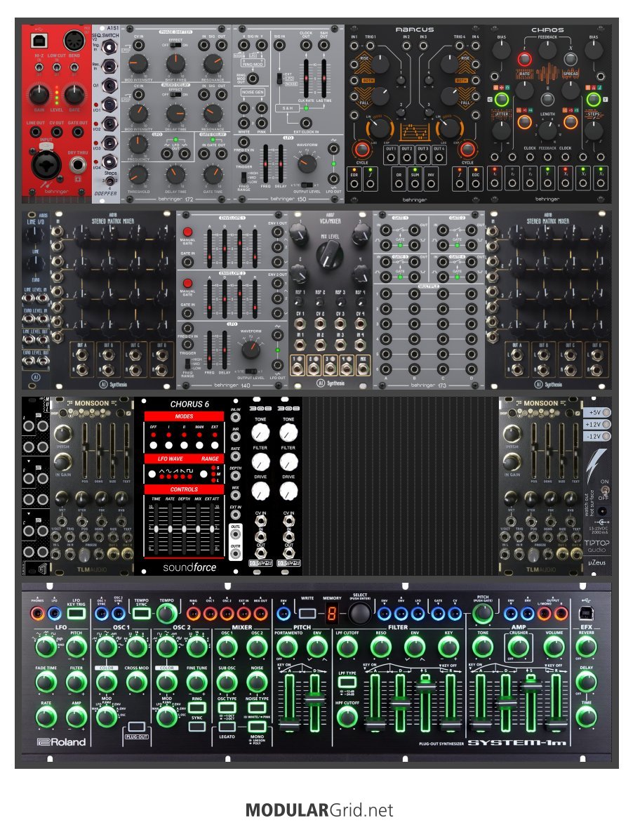Click the Roland logo

click(61, 742)
